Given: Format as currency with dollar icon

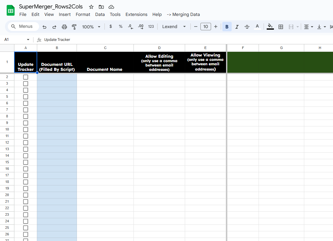Looking at the screenshot, I should (x=111, y=27).
